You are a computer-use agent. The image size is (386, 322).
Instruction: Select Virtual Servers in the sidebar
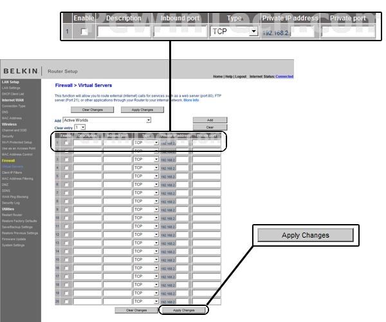(x=12, y=167)
